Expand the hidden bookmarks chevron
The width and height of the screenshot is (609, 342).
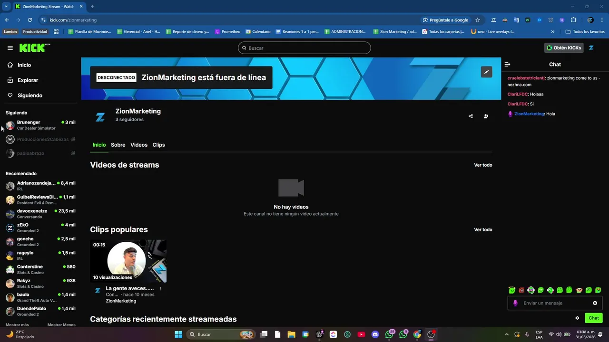click(x=553, y=32)
